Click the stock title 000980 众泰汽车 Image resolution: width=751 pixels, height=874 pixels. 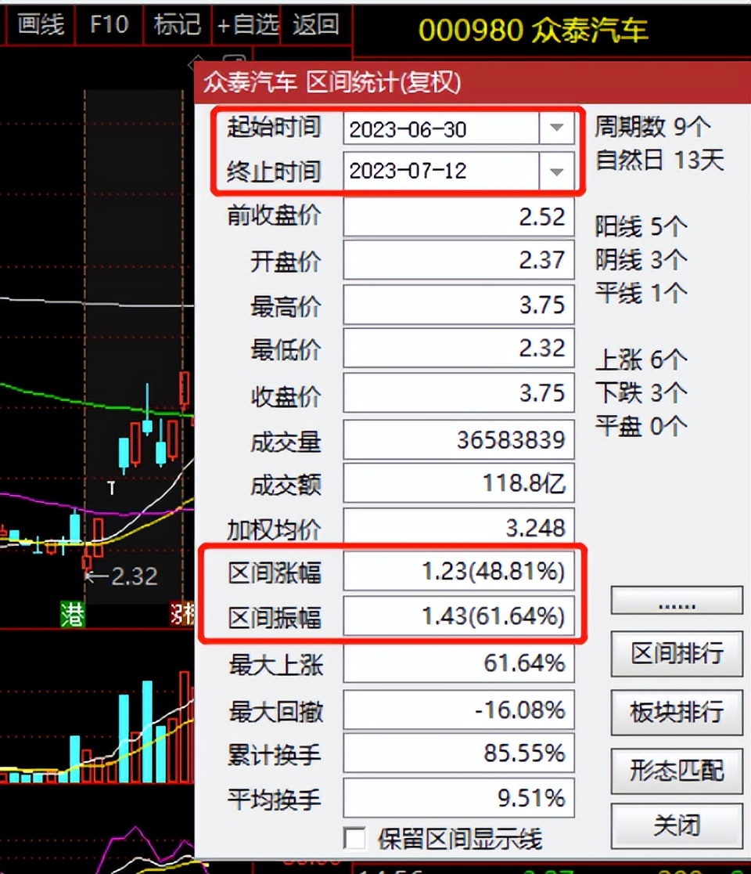click(x=535, y=26)
